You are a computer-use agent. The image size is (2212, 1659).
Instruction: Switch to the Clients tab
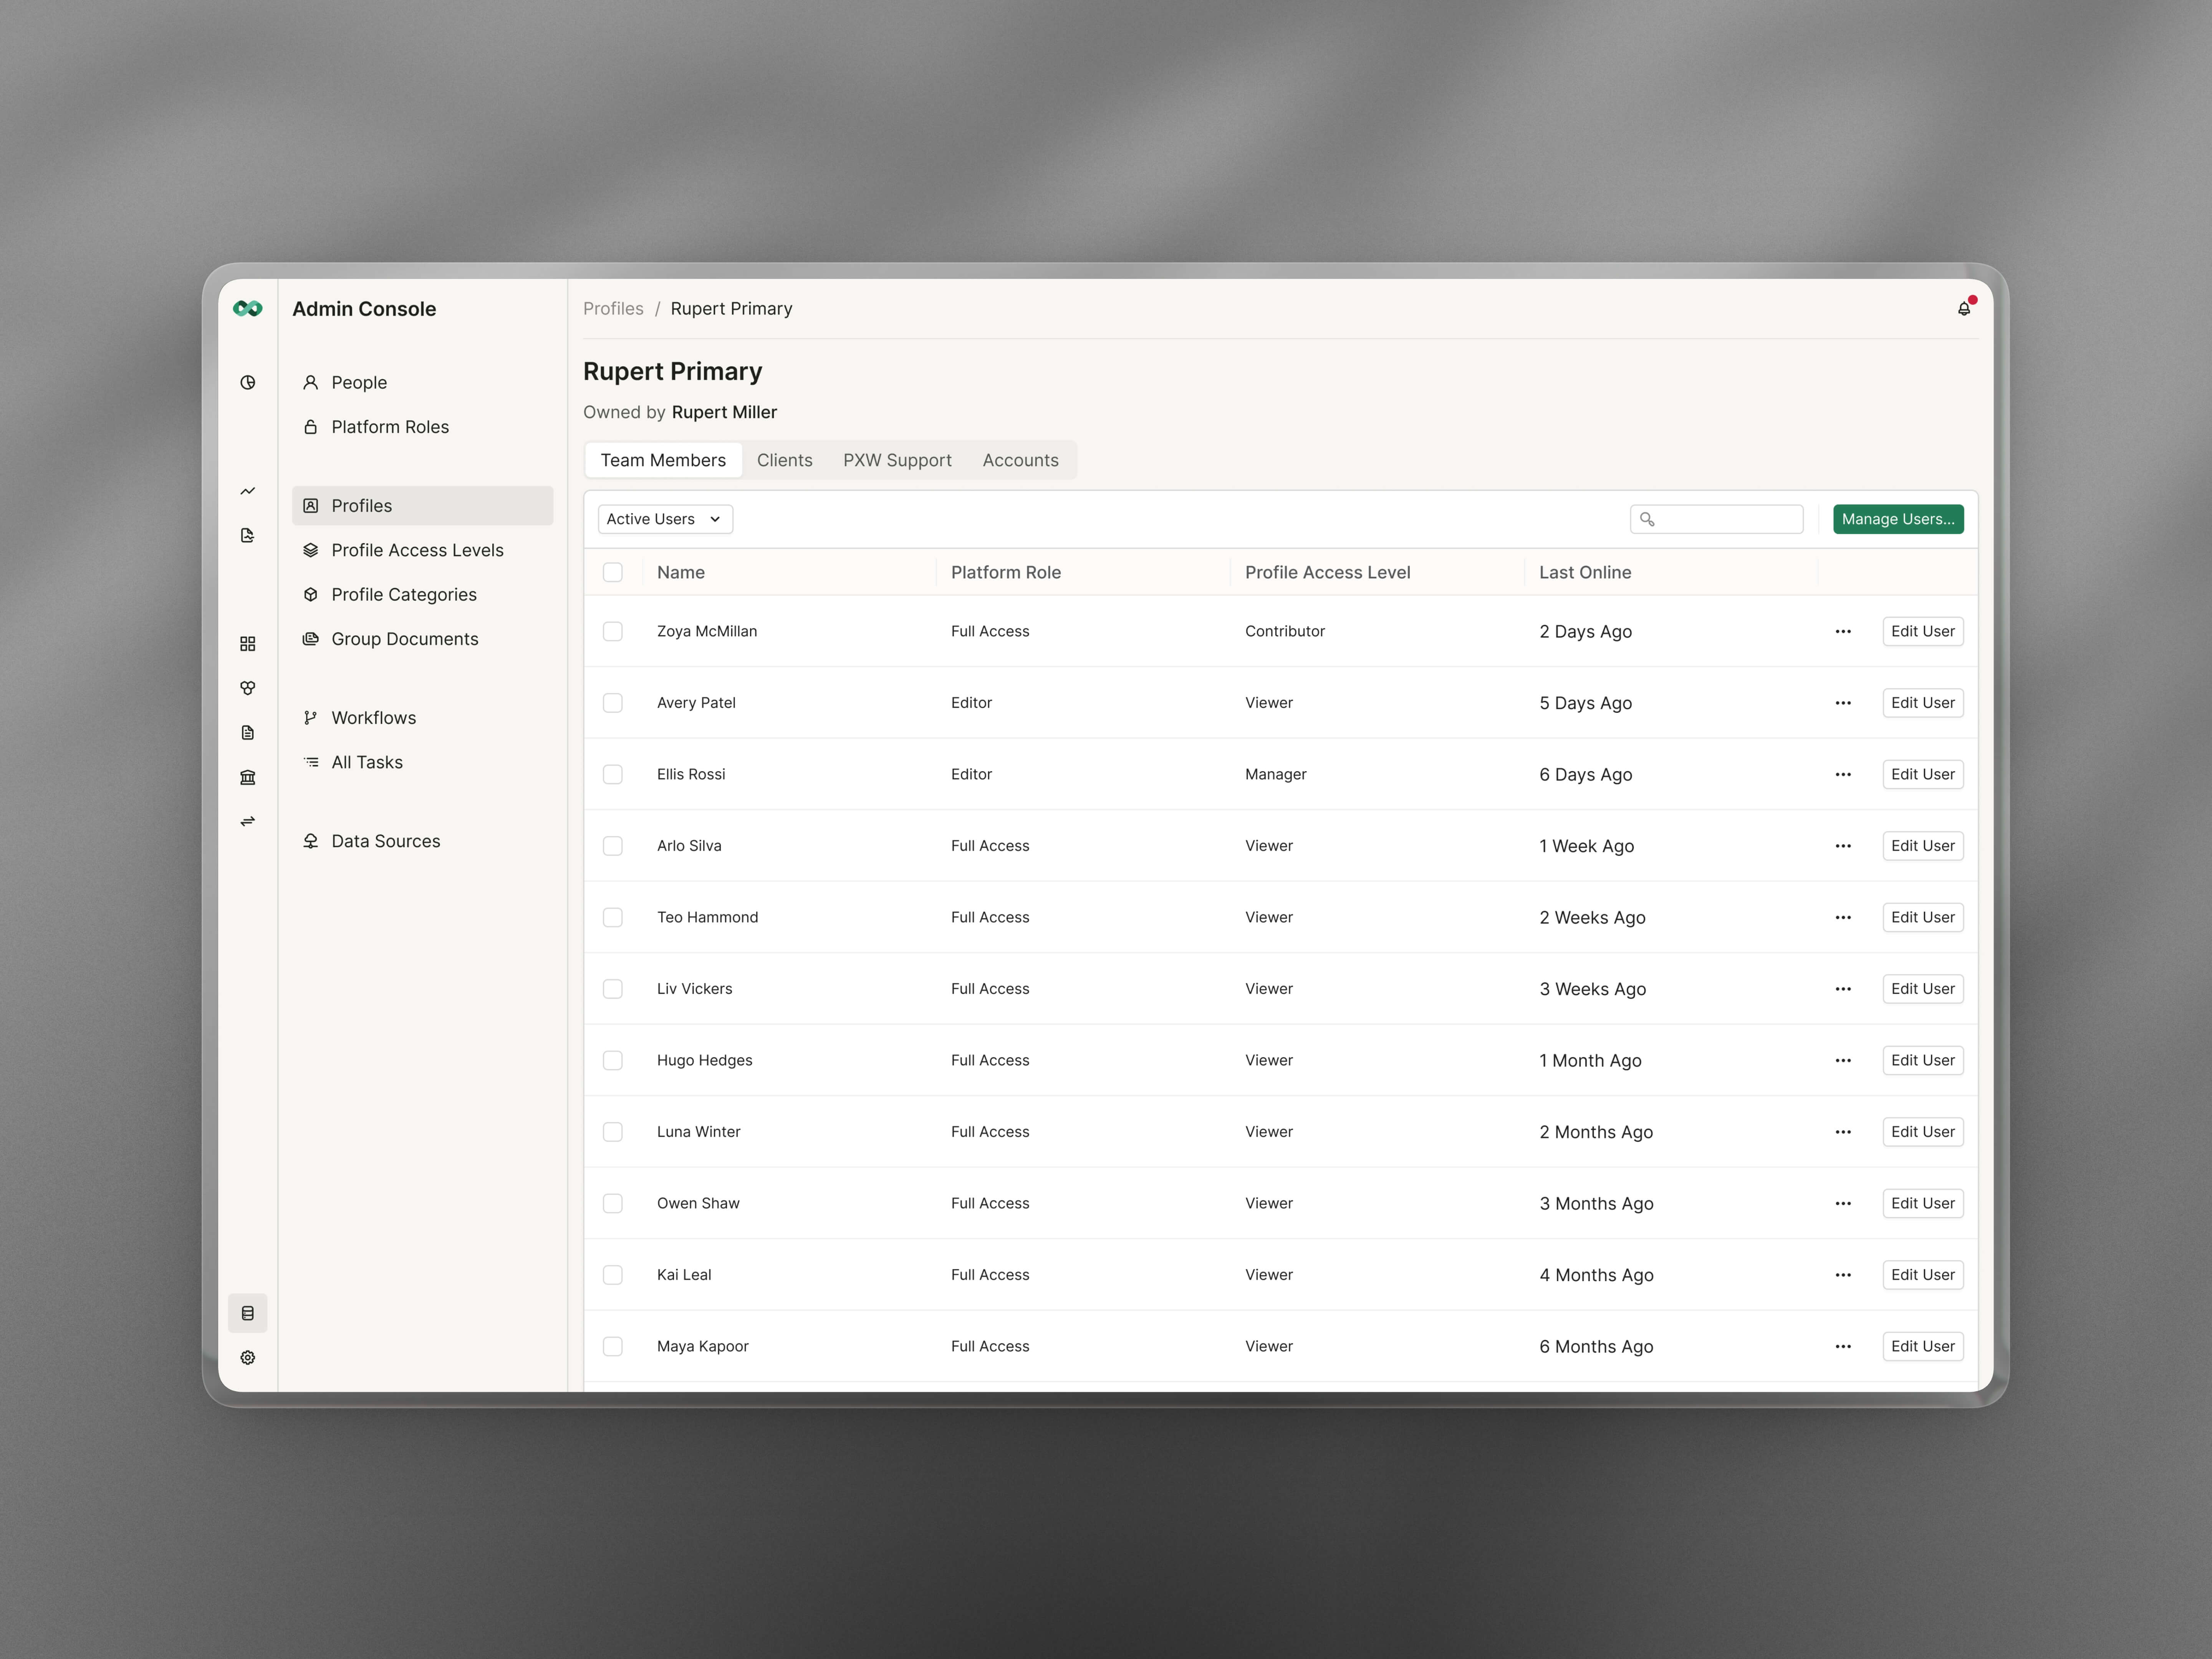point(784,460)
